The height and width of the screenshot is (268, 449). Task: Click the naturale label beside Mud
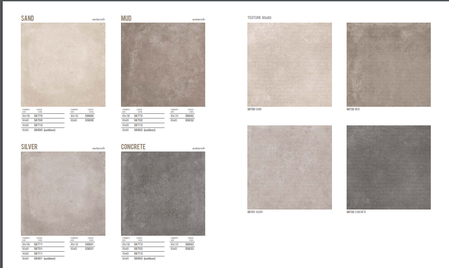[199, 19]
